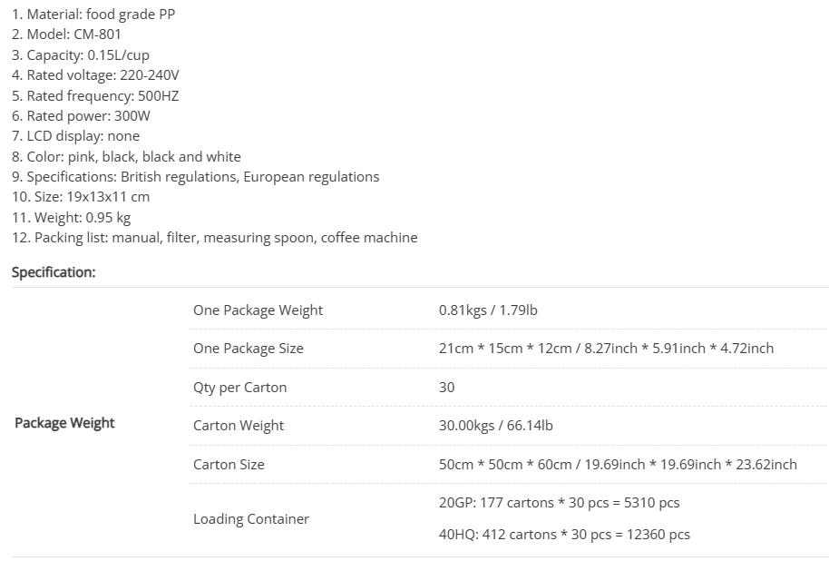The width and height of the screenshot is (829, 561).
Task: Click the Rated frequency 500HZ line
Action: pos(95,96)
